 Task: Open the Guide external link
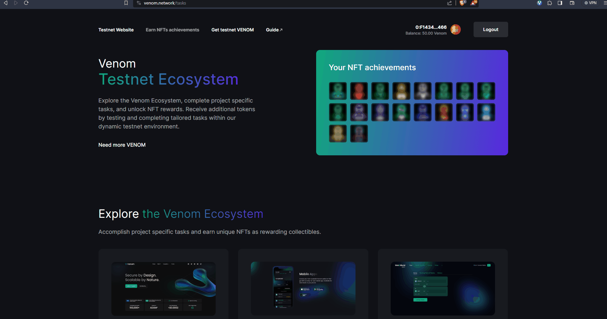[x=274, y=30]
